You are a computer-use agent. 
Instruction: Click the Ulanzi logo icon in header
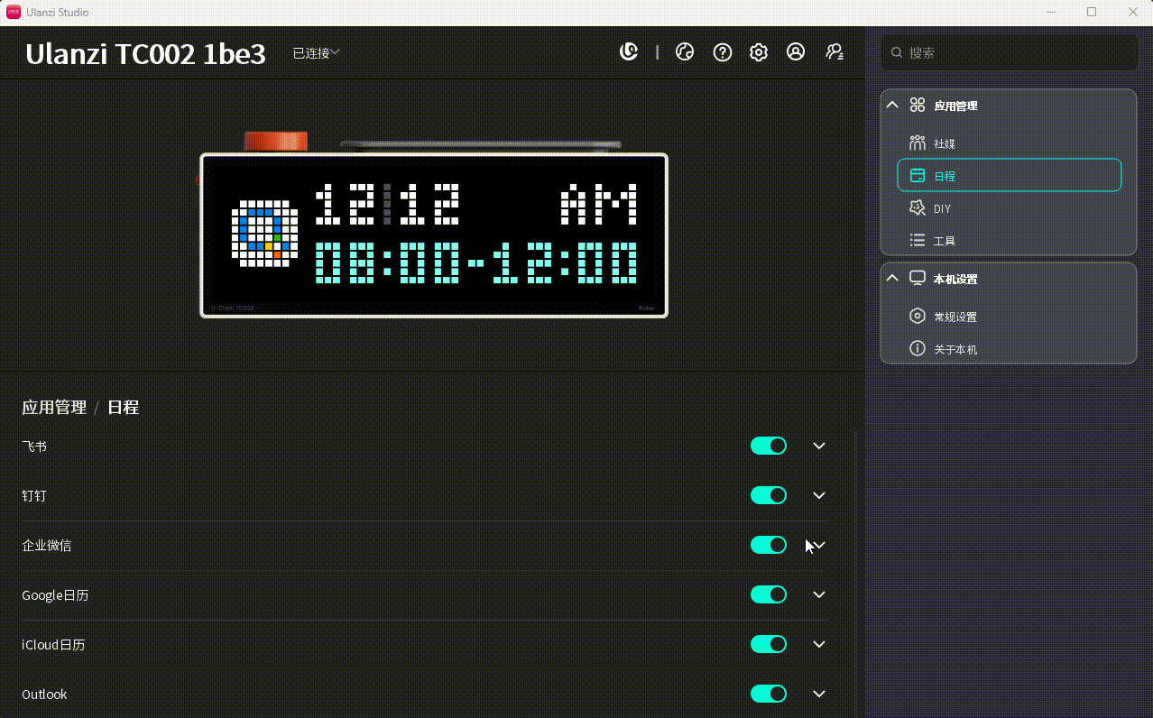point(629,52)
